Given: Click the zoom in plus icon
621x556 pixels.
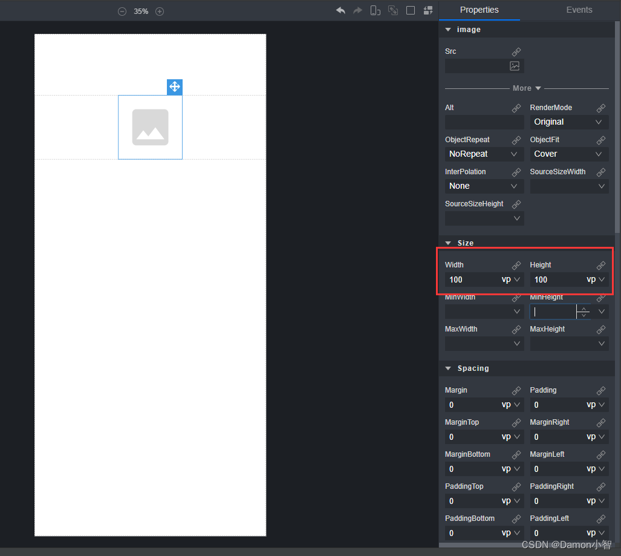Looking at the screenshot, I should [160, 11].
